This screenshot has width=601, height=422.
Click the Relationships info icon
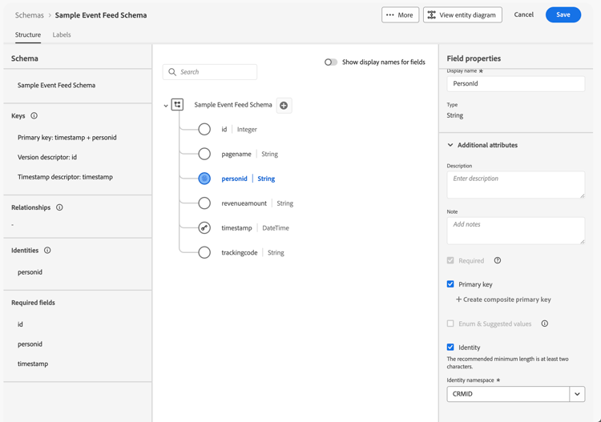tap(59, 207)
